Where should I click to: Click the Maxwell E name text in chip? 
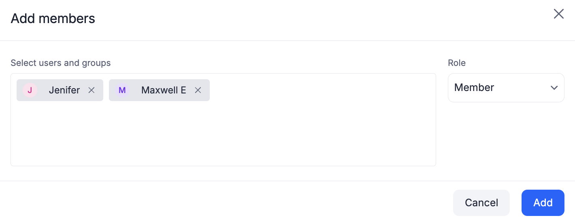pyautogui.click(x=164, y=90)
